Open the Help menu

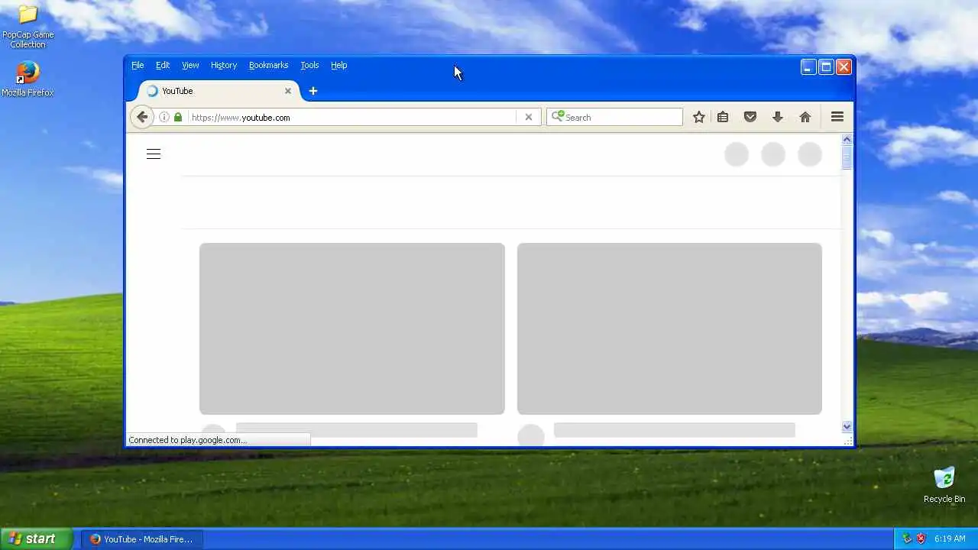coord(339,66)
